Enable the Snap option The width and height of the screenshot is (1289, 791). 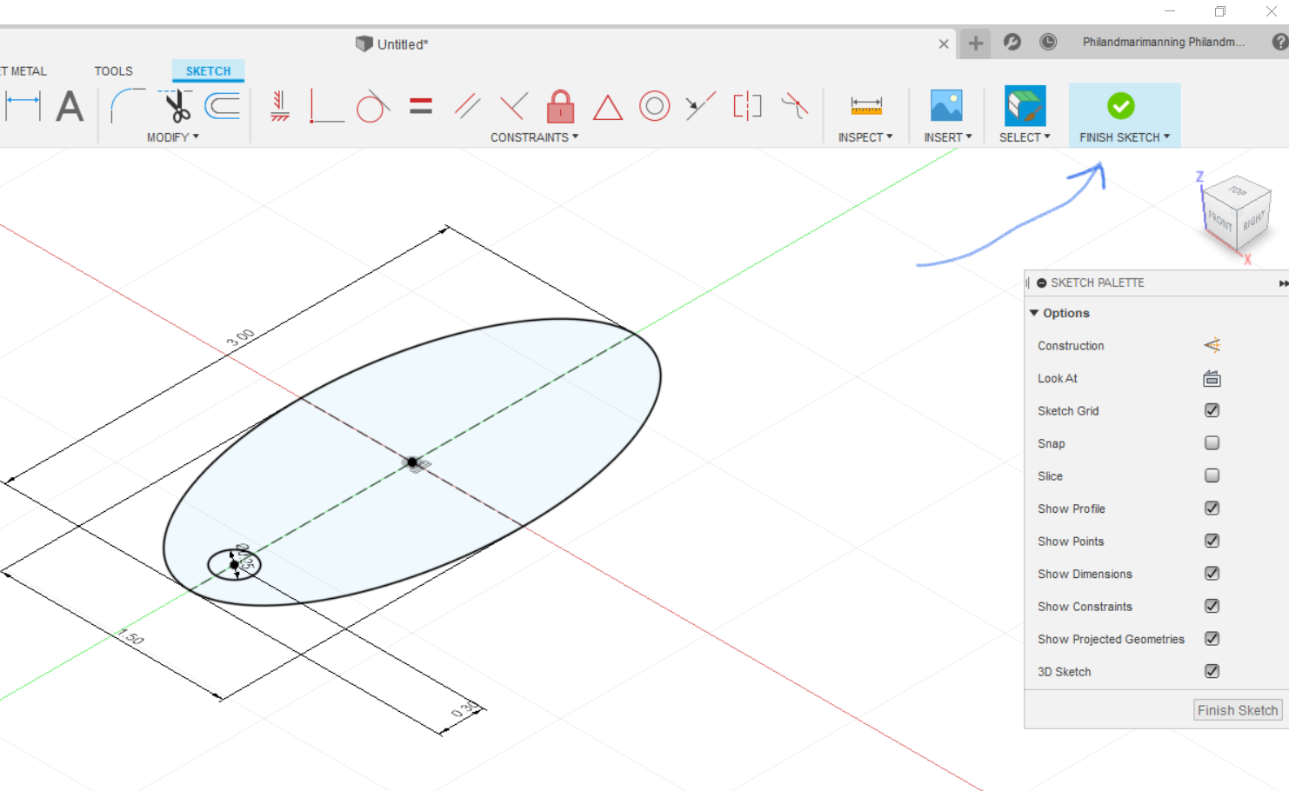tap(1212, 442)
